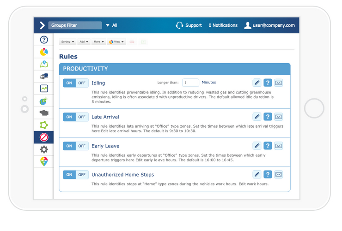Click the Unauthorized Home Stops rule title
Screen dimensions: 342x231
click(x=122, y=175)
